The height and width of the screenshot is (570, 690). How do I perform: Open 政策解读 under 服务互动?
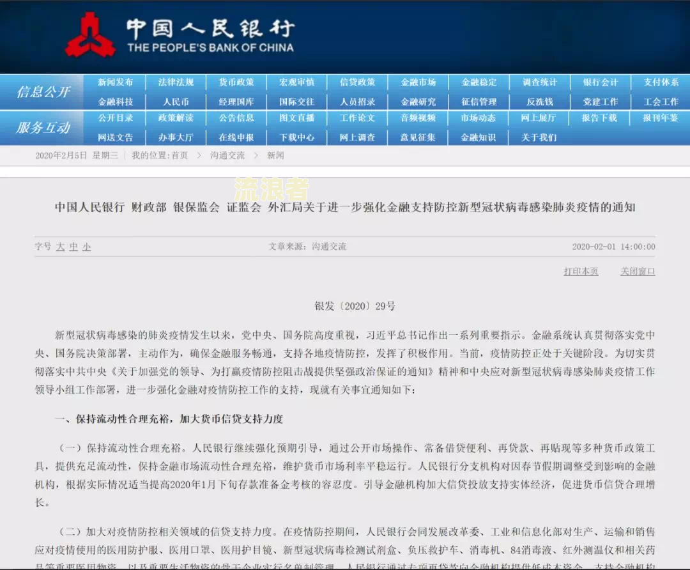tap(176, 118)
